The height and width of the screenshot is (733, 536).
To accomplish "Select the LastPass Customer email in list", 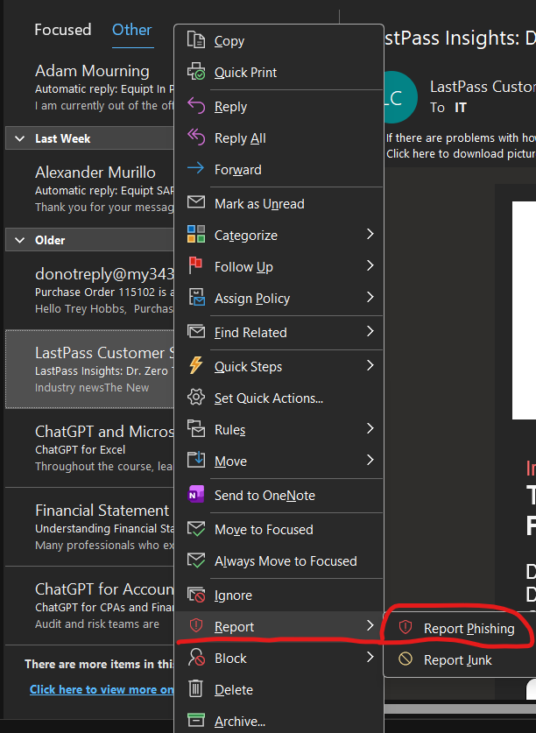I will point(90,370).
